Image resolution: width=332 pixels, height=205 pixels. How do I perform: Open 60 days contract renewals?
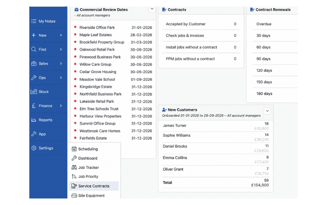click(275, 47)
